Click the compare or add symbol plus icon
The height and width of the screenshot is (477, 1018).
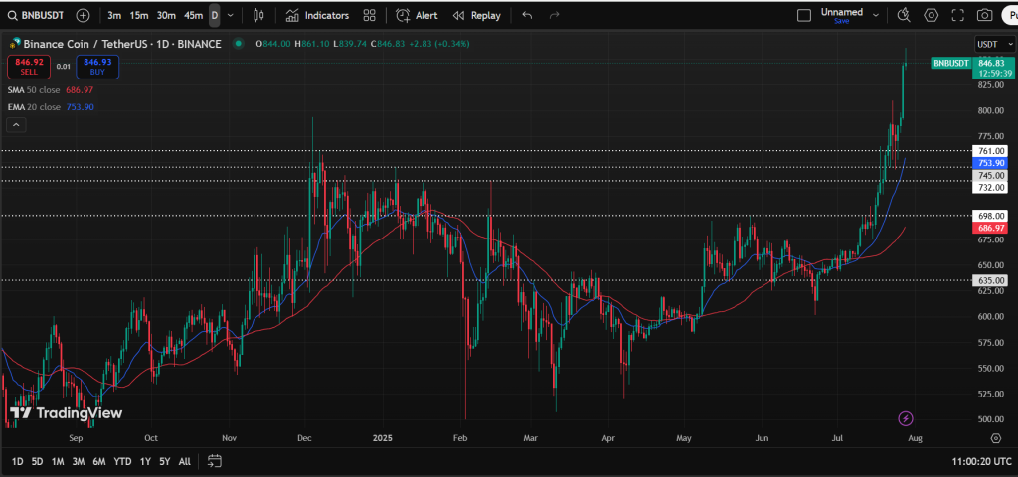[x=84, y=15]
